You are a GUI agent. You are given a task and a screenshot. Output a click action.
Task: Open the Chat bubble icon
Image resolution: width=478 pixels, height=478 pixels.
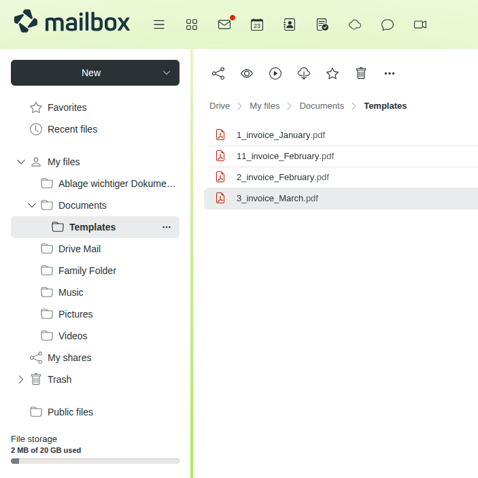pyautogui.click(x=388, y=24)
